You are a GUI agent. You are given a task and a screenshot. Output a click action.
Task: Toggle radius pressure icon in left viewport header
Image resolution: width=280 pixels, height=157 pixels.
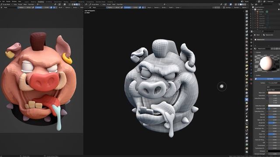pyautogui.click(x=33, y=8)
